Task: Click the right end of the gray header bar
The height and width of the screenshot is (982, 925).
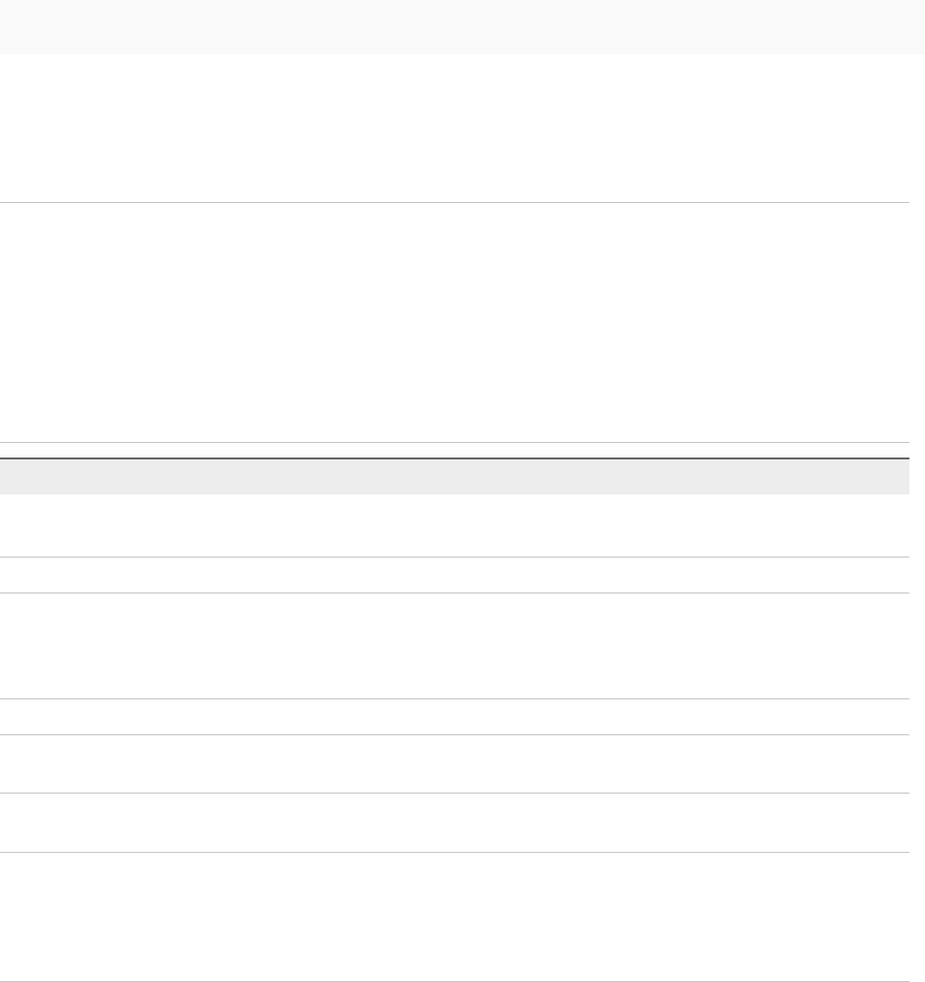Action: 902,477
